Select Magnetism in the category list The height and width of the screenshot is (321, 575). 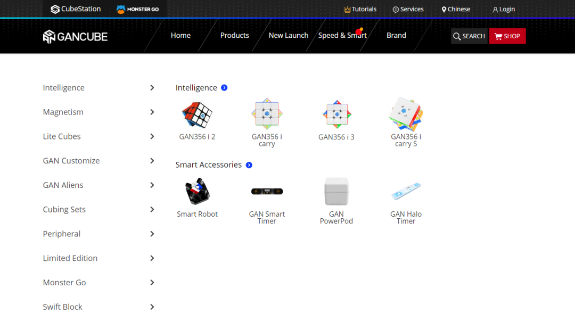click(x=63, y=112)
